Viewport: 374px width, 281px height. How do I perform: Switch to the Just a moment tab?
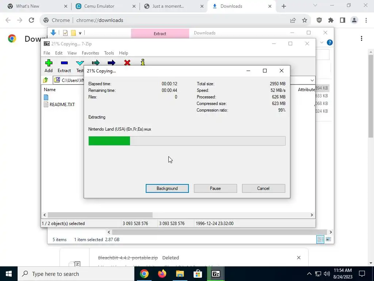174,6
